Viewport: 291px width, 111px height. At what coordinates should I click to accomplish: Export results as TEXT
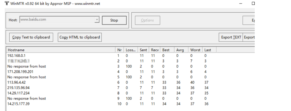(231, 37)
